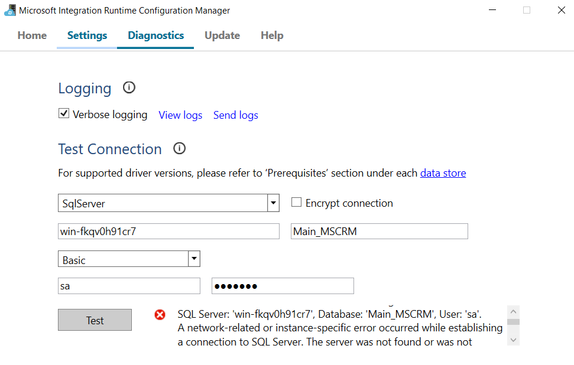Click the username field containing sa
The width and height of the screenshot is (574, 365).
point(129,286)
